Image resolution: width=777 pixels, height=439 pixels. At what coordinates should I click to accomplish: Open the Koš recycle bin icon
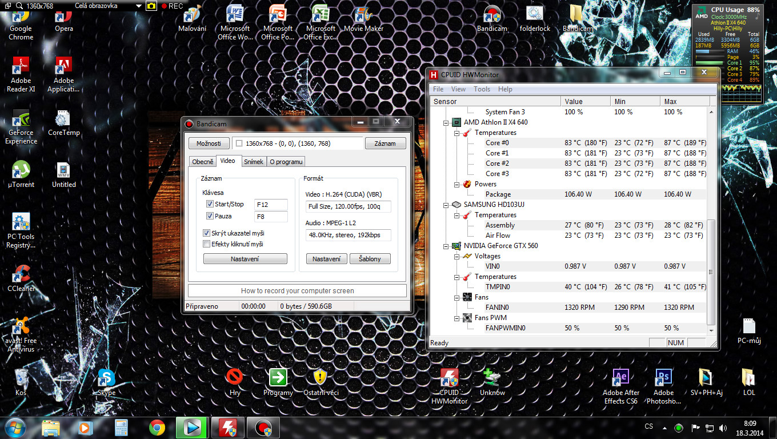(21, 383)
